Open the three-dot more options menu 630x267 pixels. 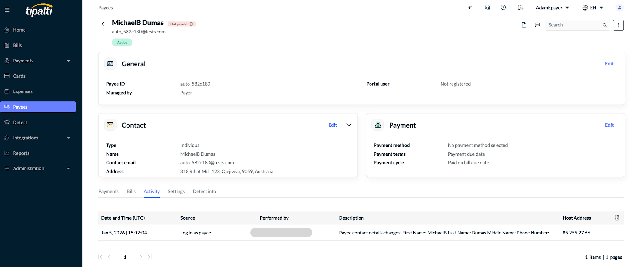[x=618, y=25]
